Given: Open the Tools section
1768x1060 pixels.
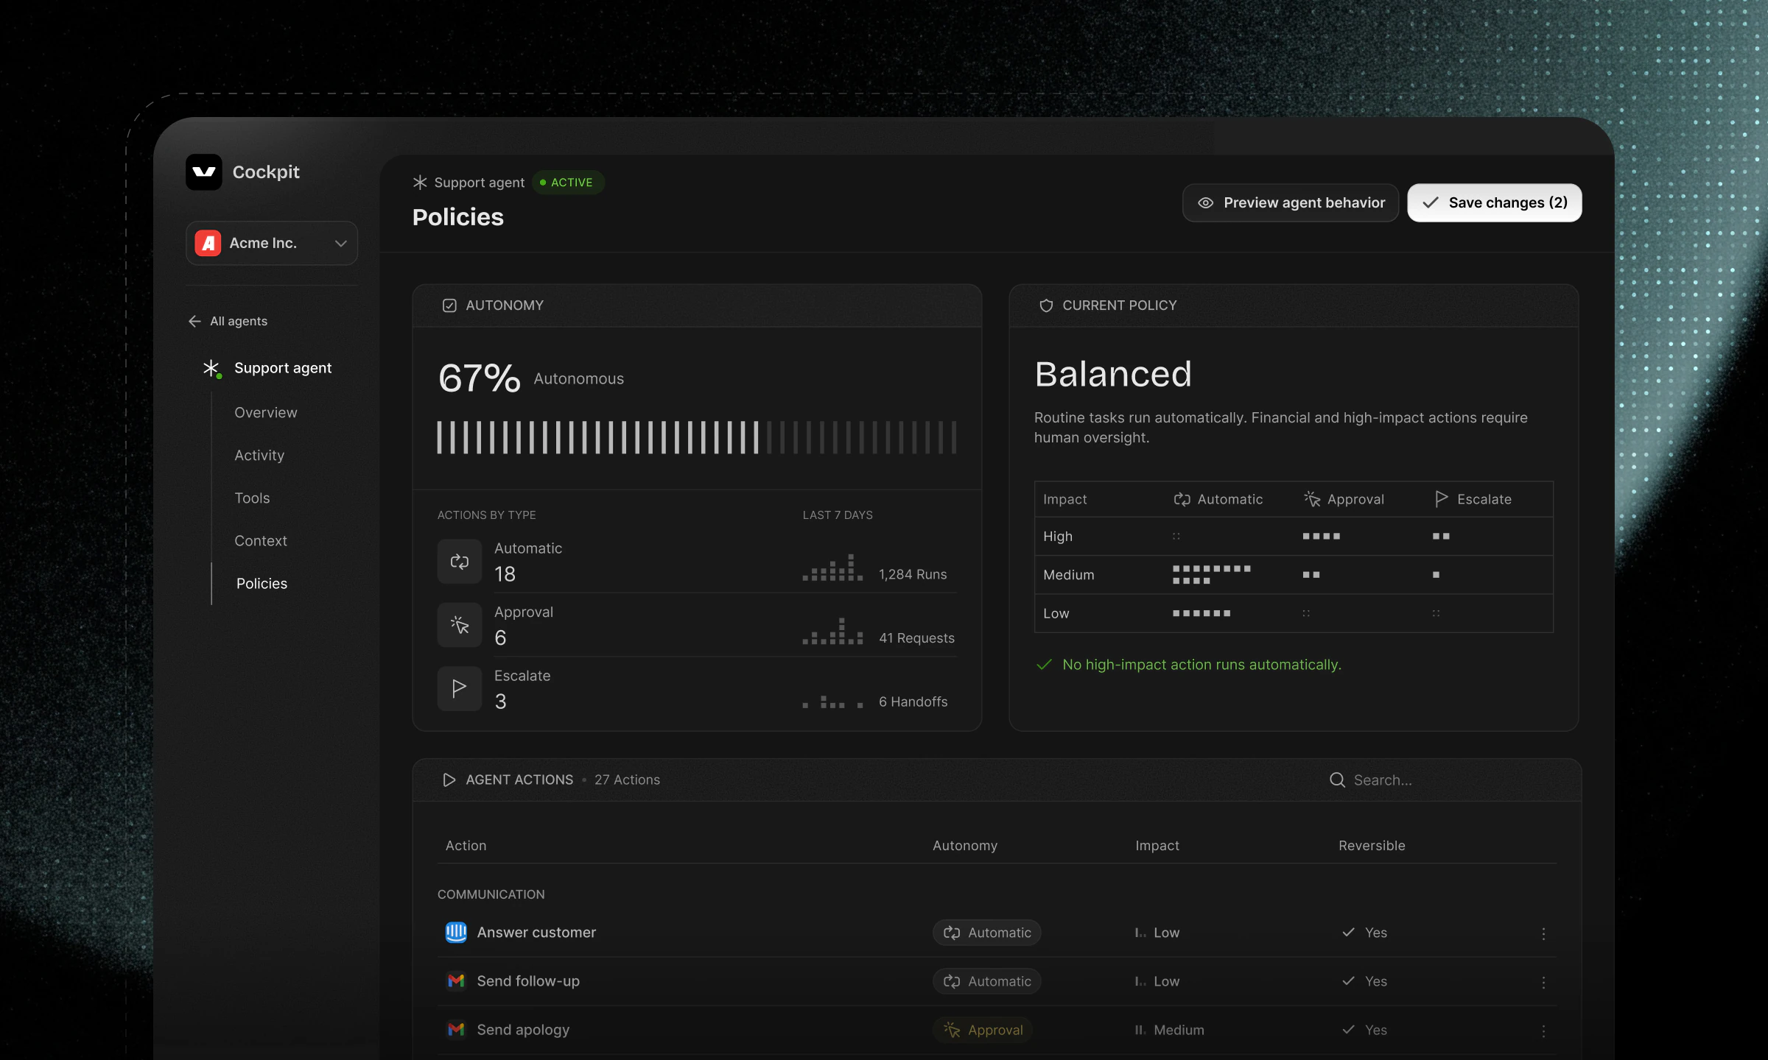Looking at the screenshot, I should tap(252, 498).
